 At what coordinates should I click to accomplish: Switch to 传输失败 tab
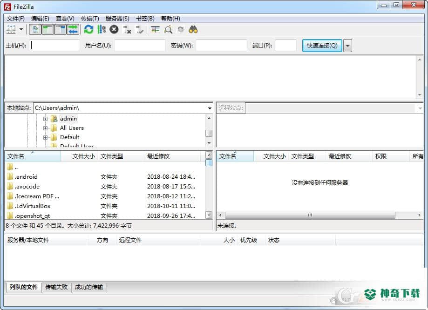coord(56,287)
